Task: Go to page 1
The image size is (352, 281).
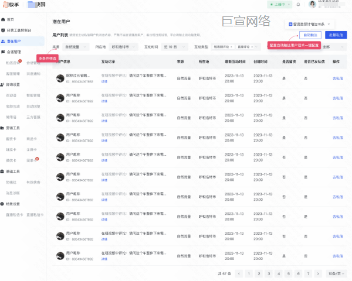Action: [249, 273]
